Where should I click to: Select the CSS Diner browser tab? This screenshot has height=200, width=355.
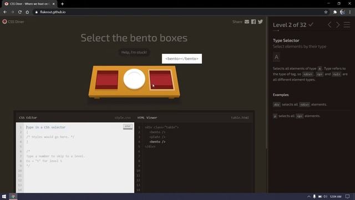[29, 4]
